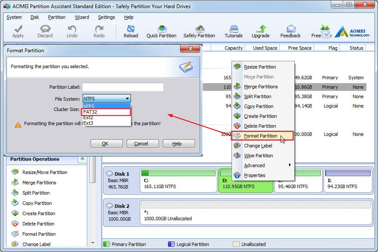378x252 pixels.
Task: Click Free gift toolbar icon
Action: coord(322,32)
